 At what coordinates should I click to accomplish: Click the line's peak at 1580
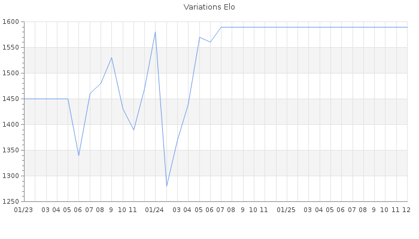[156, 32]
